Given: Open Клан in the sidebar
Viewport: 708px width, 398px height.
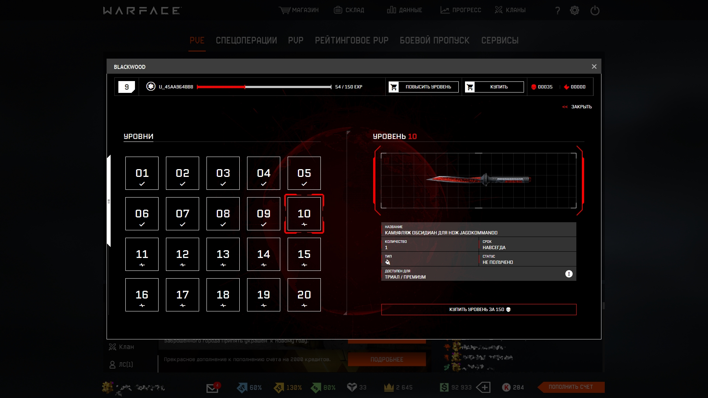Looking at the screenshot, I should 121,347.
